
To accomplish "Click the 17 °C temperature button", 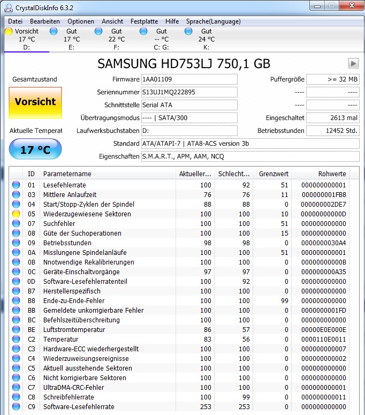I will point(35,149).
